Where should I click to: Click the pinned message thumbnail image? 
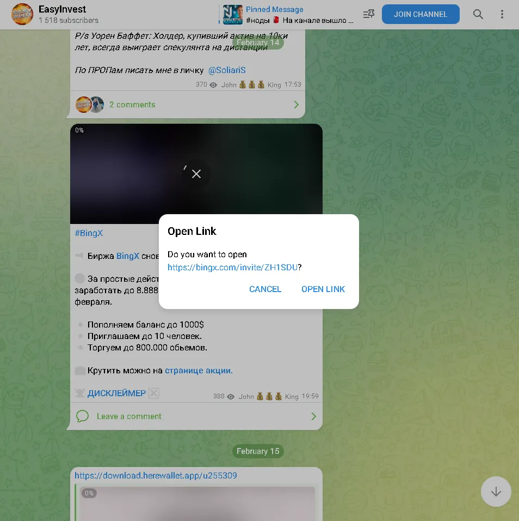[x=233, y=15]
